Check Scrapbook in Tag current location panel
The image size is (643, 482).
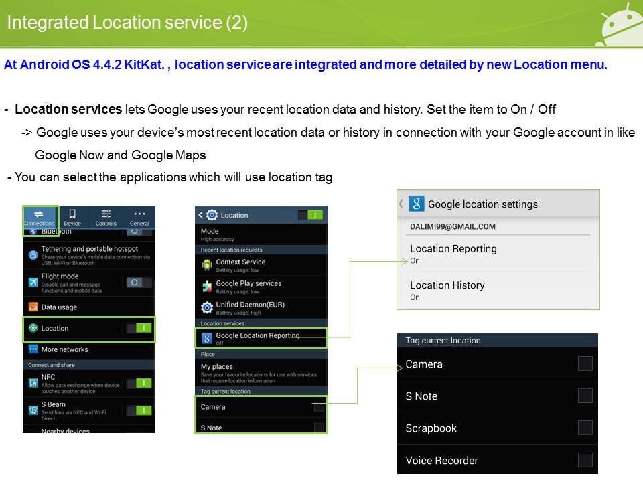pos(585,428)
